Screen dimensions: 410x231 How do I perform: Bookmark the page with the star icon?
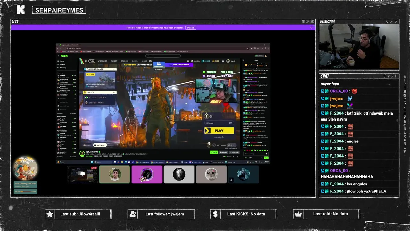point(248,48)
